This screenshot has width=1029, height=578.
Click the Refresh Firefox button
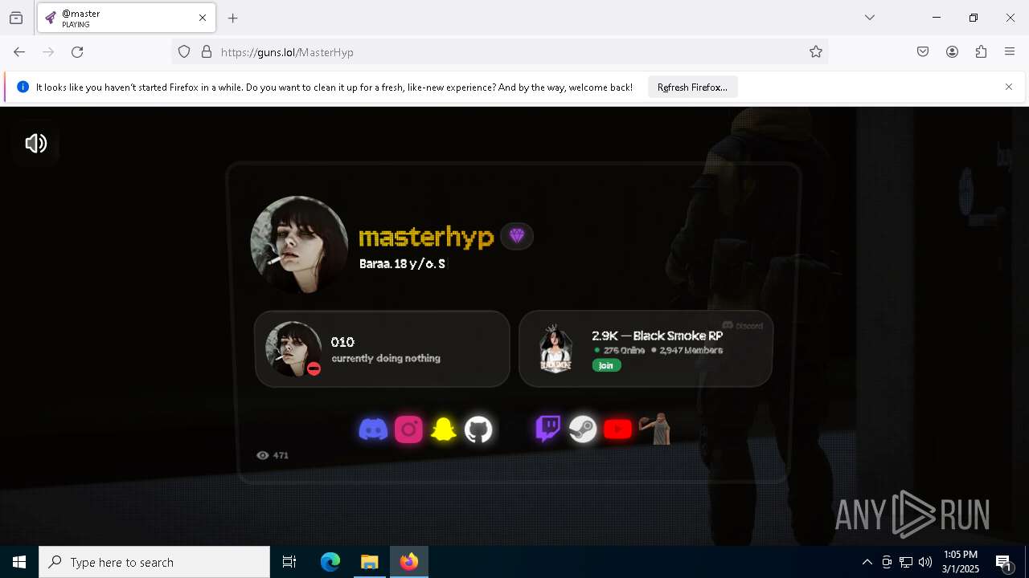click(692, 87)
